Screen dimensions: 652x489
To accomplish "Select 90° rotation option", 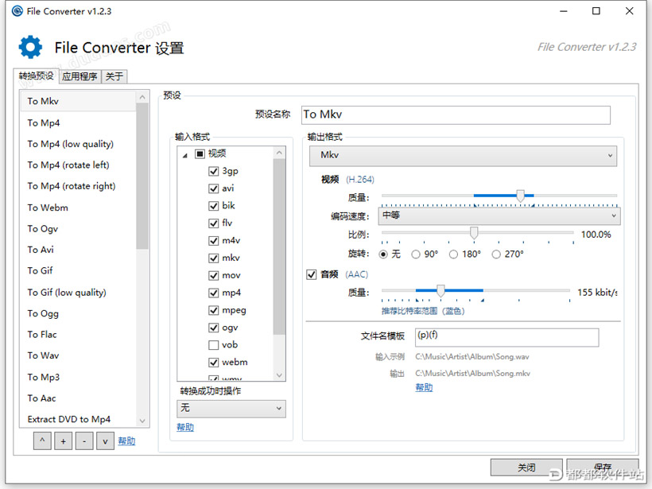I will (416, 254).
